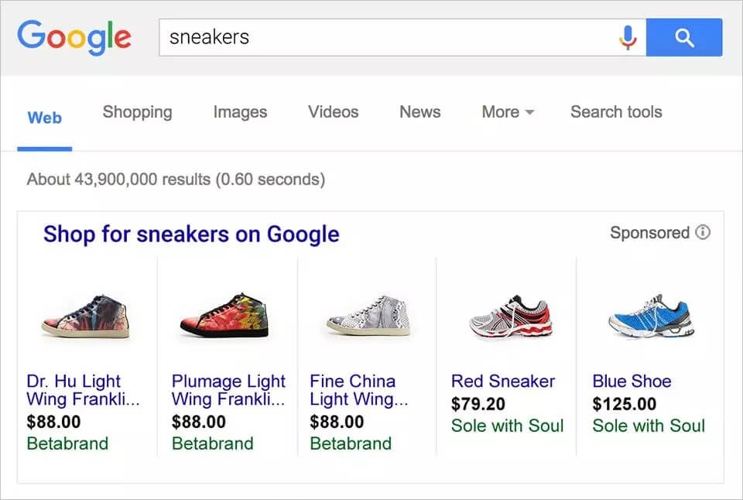Go to the News tab
743x500 pixels.
click(419, 112)
